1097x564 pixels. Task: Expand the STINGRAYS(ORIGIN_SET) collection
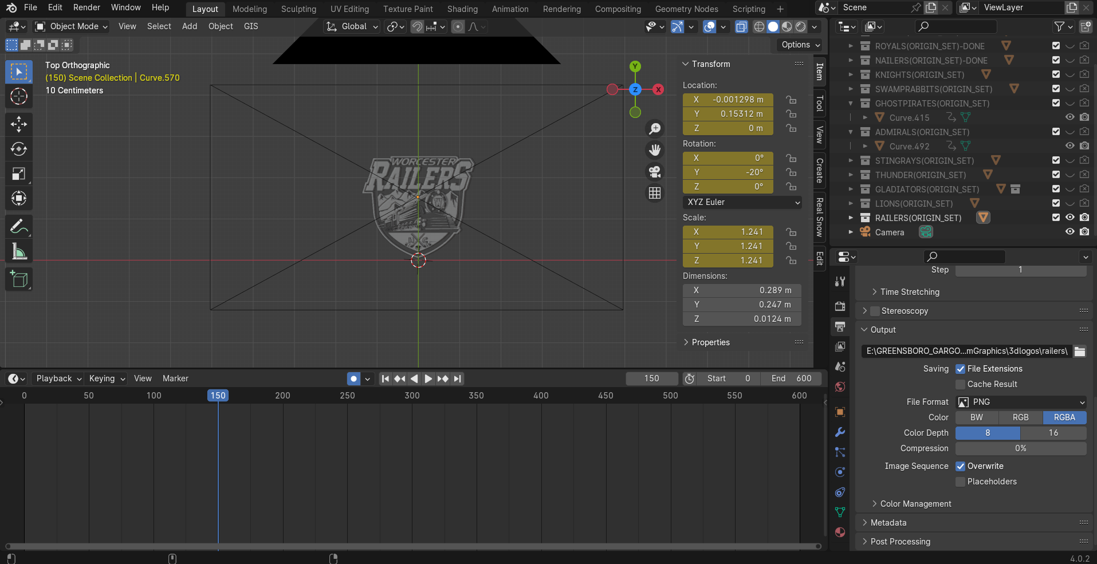(x=851, y=160)
